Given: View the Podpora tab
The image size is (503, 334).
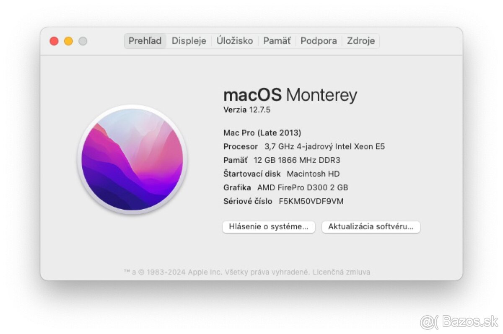Looking at the screenshot, I should [319, 41].
